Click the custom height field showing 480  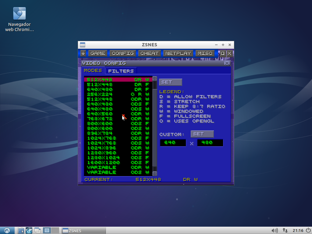[x=210, y=143]
